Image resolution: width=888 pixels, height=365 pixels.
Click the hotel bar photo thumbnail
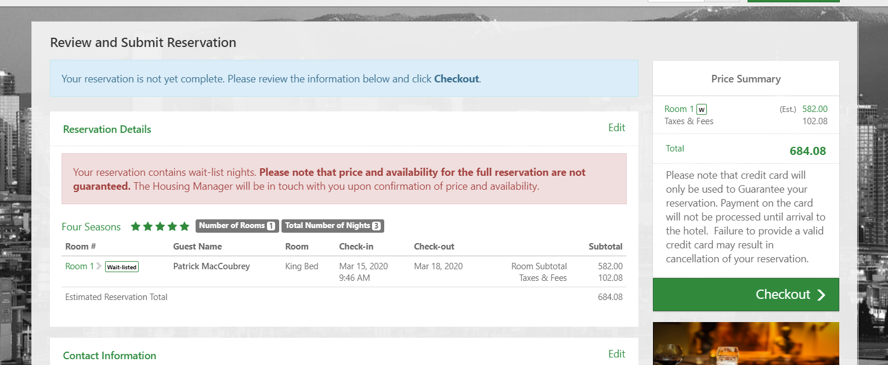[746, 344]
